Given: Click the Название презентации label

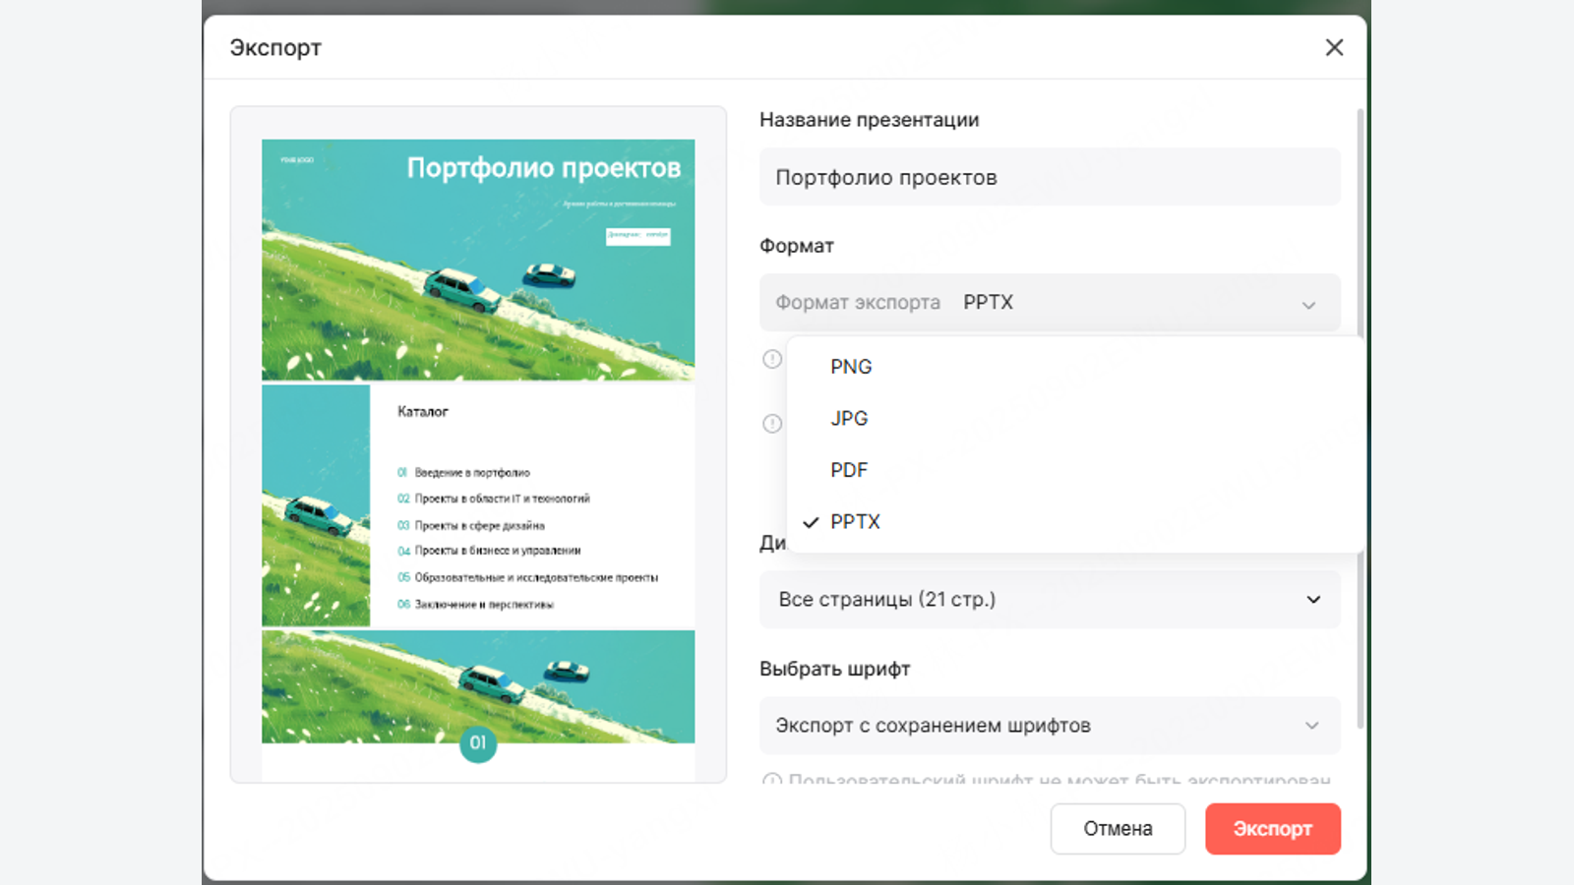Looking at the screenshot, I should pyautogui.click(x=870, y=120).
